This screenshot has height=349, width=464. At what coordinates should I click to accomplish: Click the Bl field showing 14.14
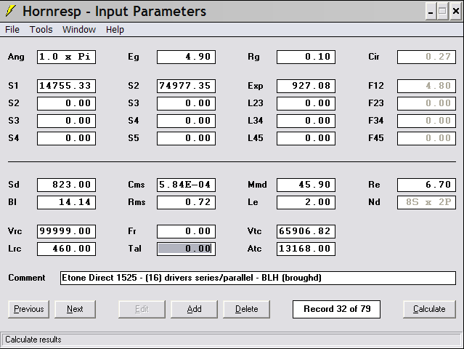[66, 202]
